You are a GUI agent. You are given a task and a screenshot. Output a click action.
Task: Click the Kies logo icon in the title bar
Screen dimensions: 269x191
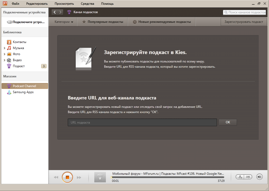point(5,3)
